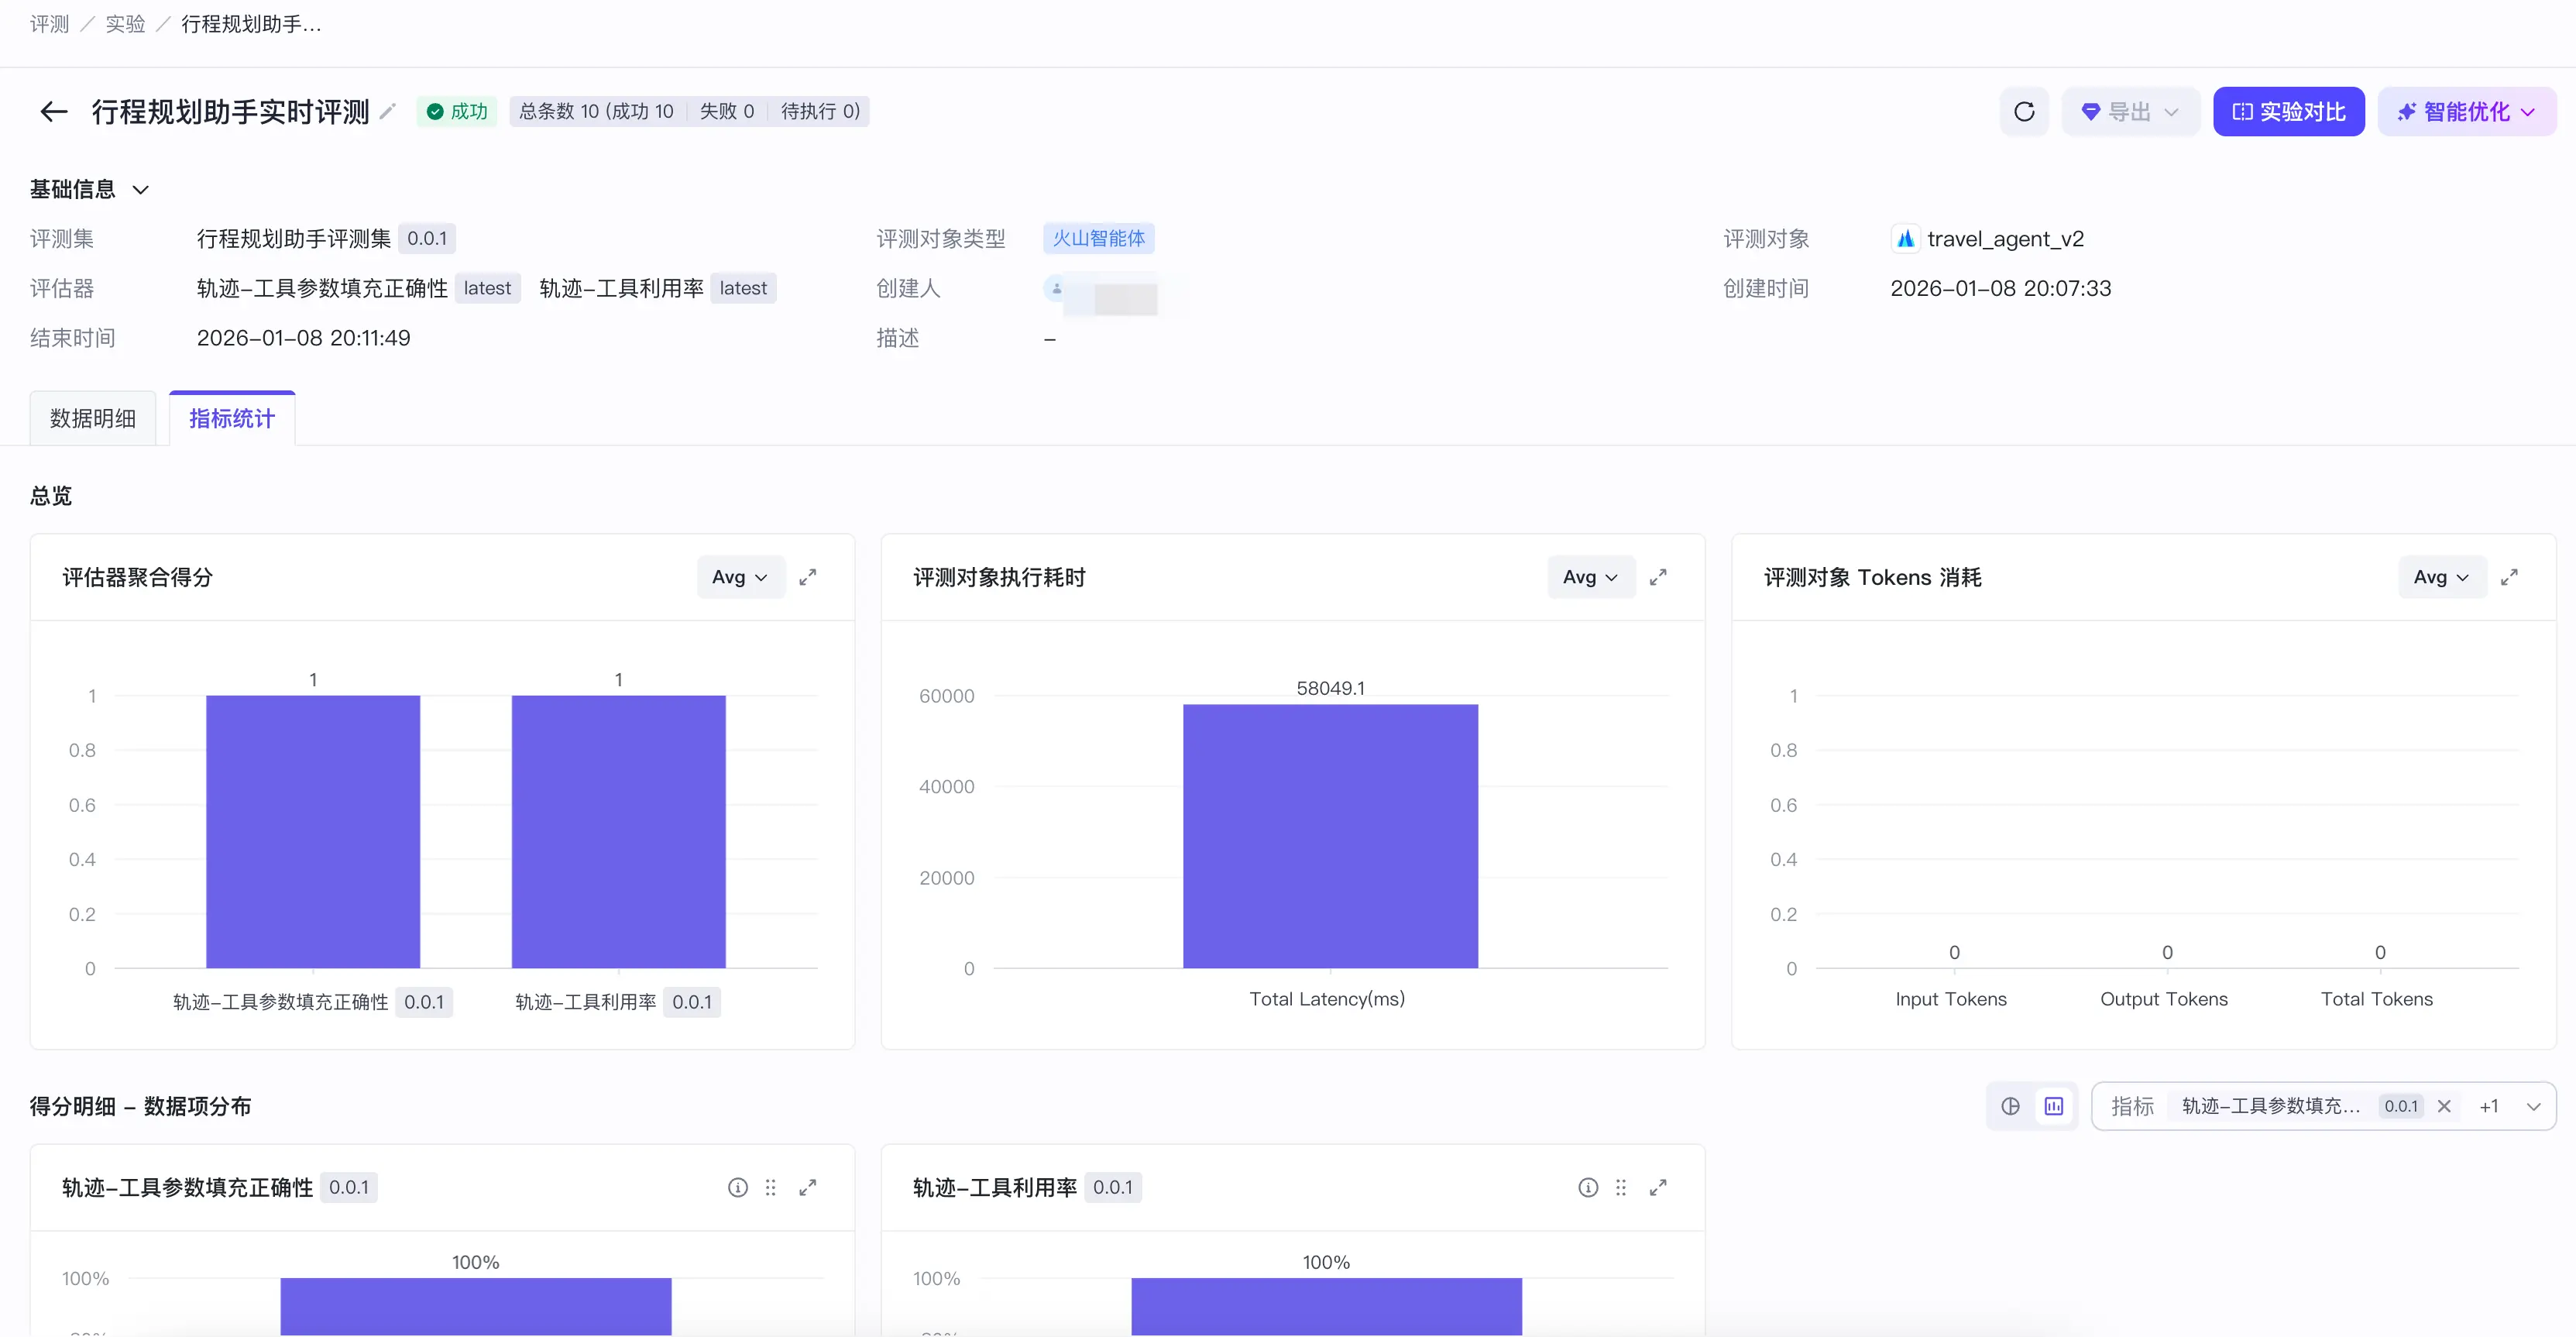The image size is (2576, 1337).
Task: Click the 0.0.1 dataset version tag
Action: tap(427, 238)
